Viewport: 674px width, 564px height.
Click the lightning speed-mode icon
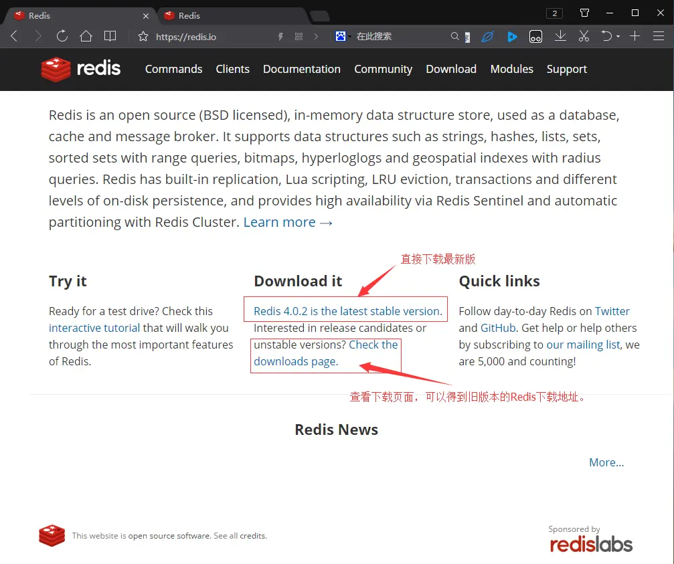(280, 37)
